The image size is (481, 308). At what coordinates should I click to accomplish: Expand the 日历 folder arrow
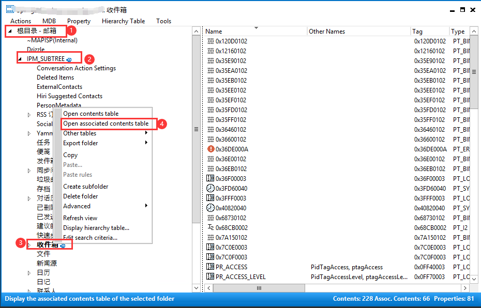point(29,273)
